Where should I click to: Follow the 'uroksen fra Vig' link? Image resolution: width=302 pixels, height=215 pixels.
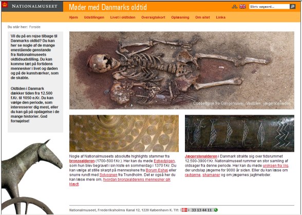[275, 166]
